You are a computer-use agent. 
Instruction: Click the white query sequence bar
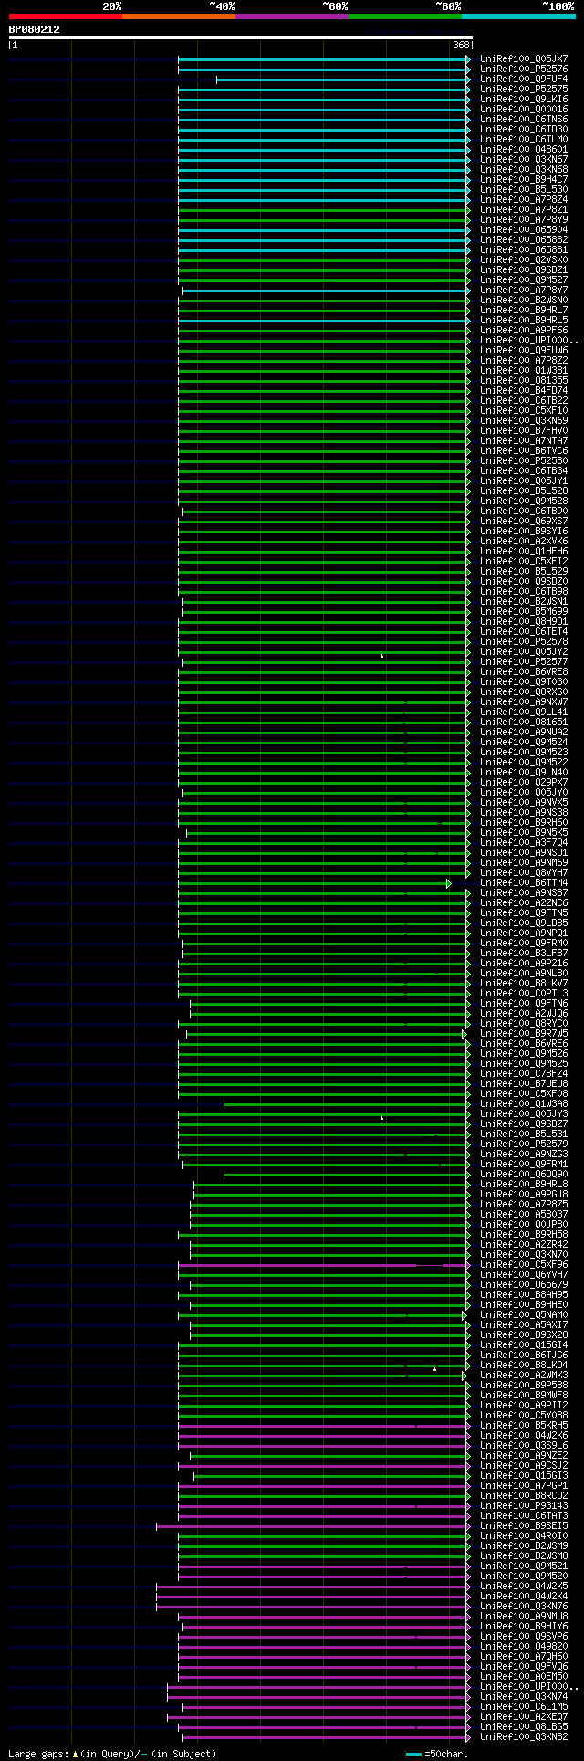(240, 37)
